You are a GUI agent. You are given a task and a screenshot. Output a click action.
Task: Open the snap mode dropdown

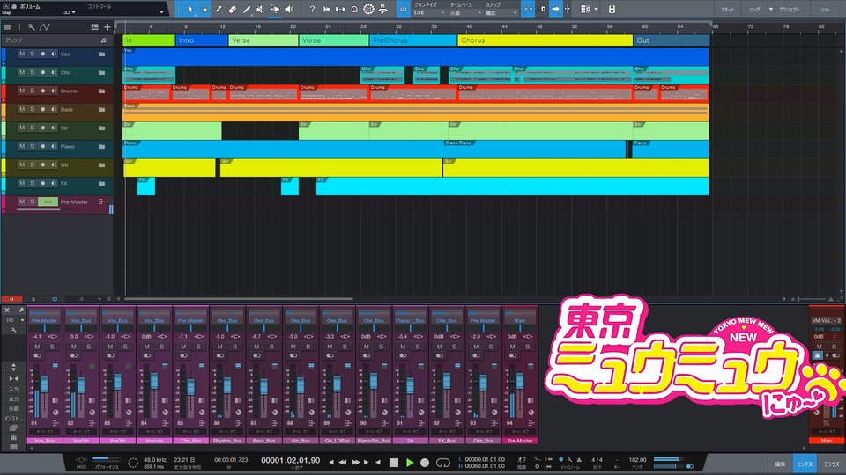click(x=501, y=13)
